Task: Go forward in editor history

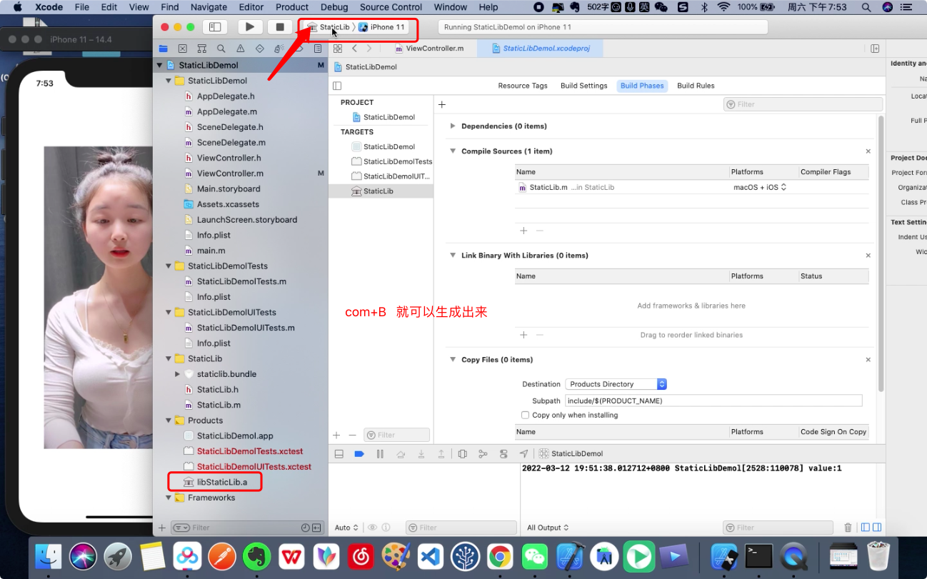Action: click(369, 49)
